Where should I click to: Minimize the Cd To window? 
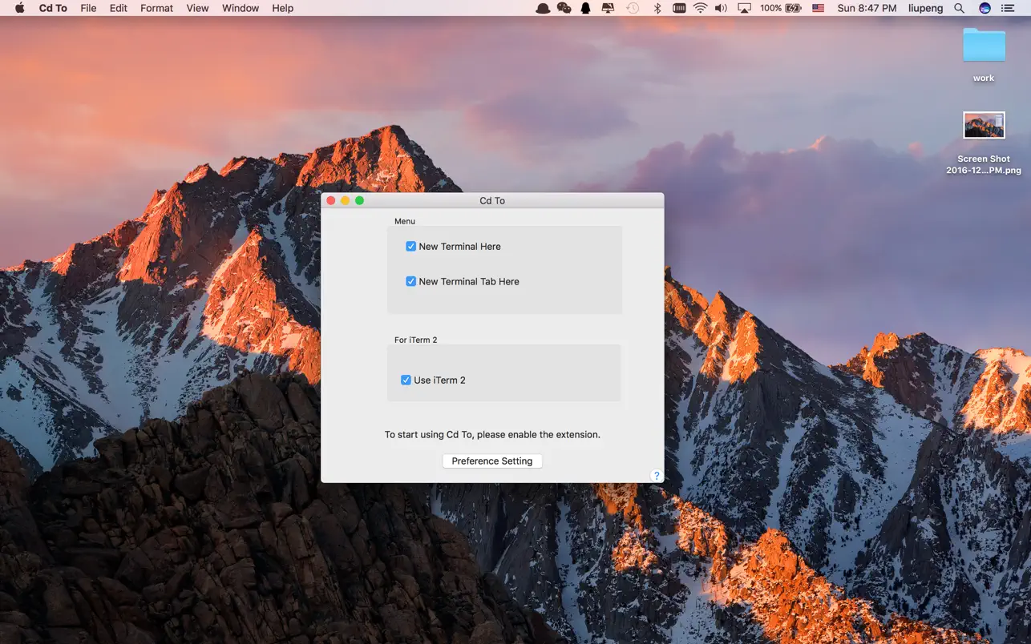pos(346,200)
